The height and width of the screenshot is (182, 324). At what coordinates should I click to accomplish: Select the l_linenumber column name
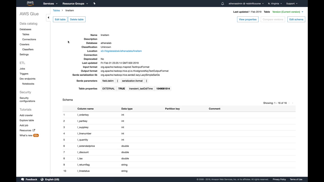[84, 133]
